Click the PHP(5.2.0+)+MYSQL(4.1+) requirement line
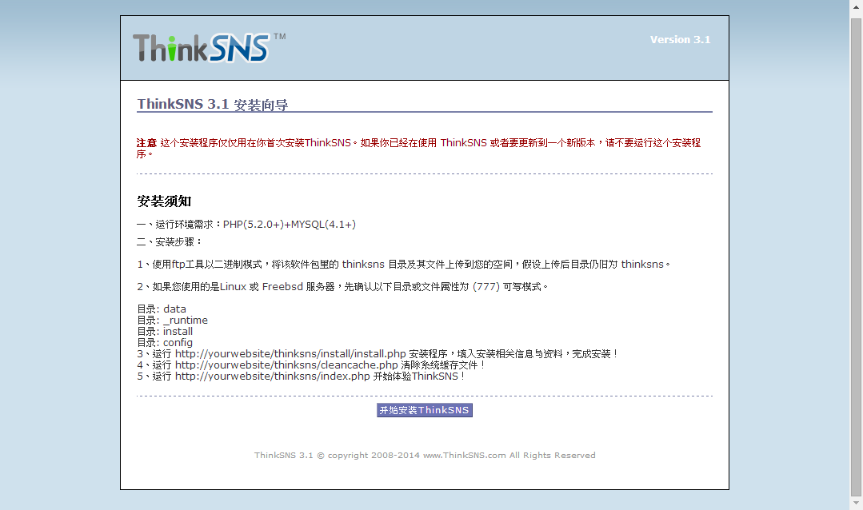Viewport: 863px width, 510px height. click(290, 225)
